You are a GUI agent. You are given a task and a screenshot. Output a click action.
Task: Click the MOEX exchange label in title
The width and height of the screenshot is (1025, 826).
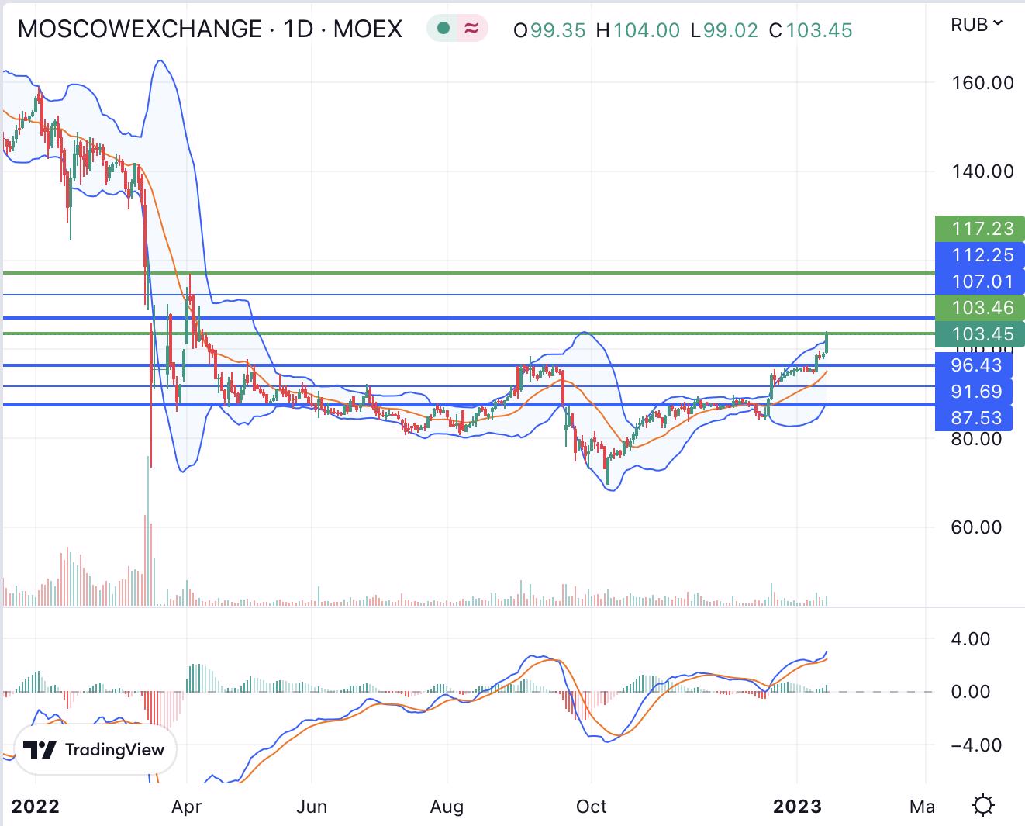(x=368, y=29)
